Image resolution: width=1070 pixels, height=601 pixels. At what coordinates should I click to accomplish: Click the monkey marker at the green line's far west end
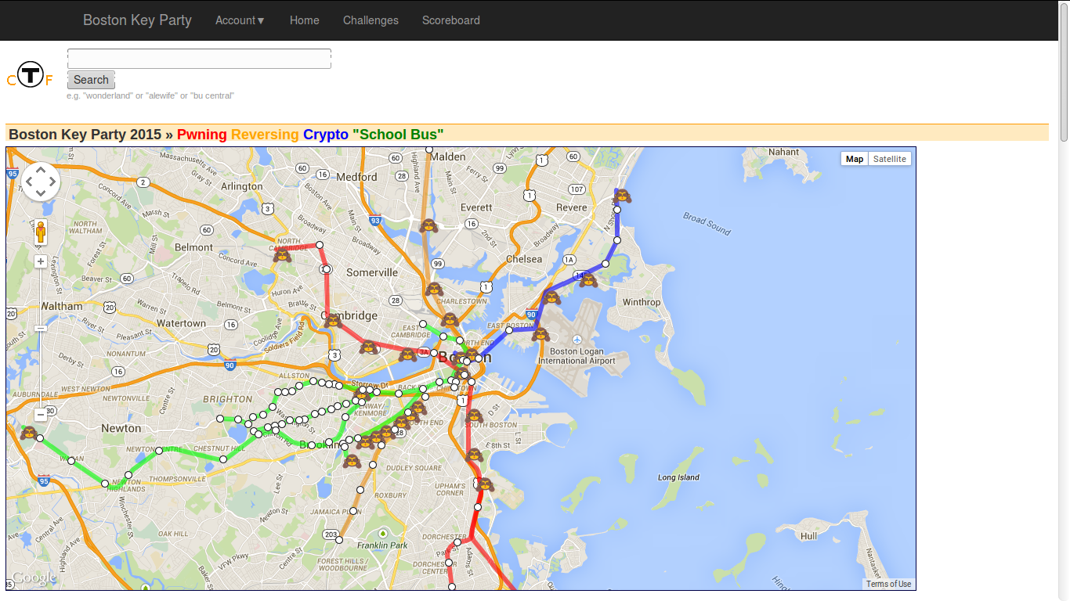tap(29, 432)
